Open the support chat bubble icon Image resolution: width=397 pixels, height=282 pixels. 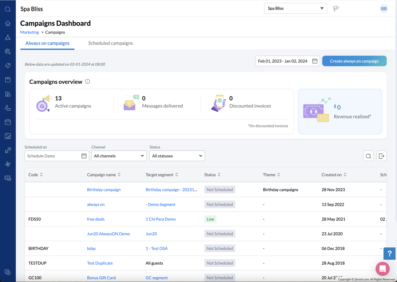(382, 269)
